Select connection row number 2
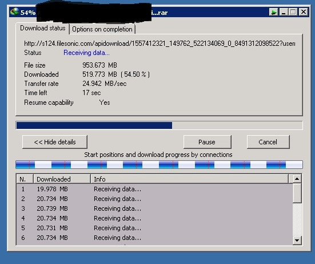 [x=154, y=199]
